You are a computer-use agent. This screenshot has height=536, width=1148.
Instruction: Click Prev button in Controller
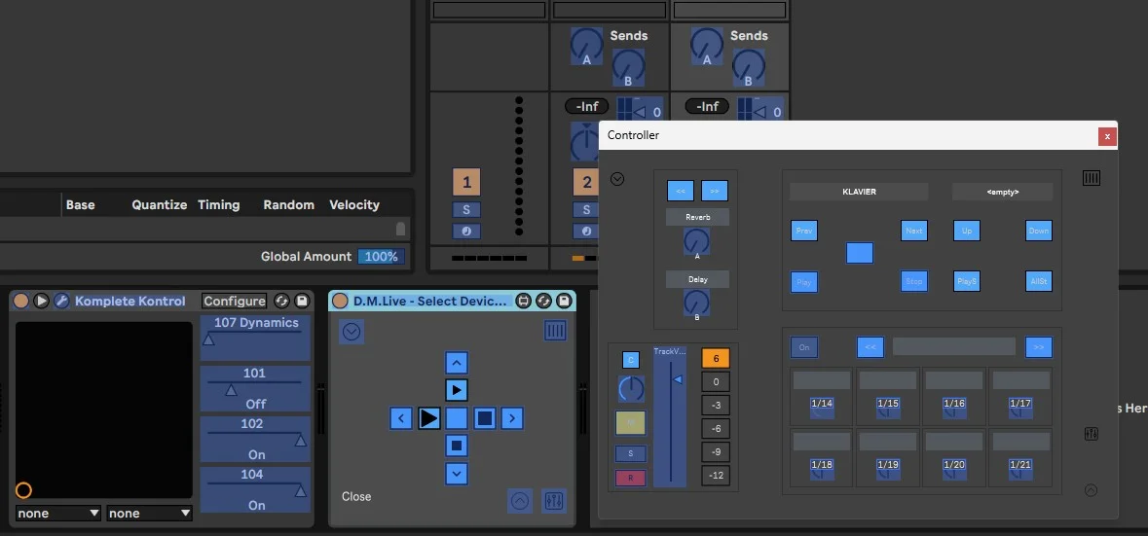point(804,231)
